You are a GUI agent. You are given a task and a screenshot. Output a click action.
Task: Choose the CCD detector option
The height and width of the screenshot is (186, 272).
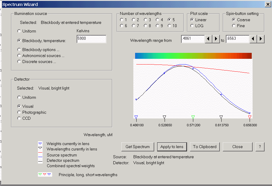point(19,118)
